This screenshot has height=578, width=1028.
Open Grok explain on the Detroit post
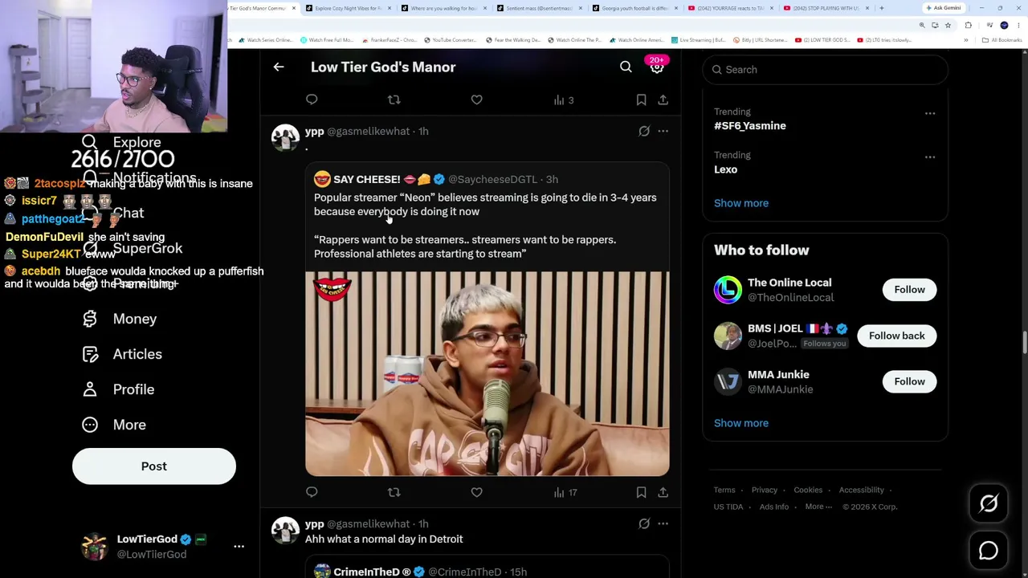(x=644, y=523)
